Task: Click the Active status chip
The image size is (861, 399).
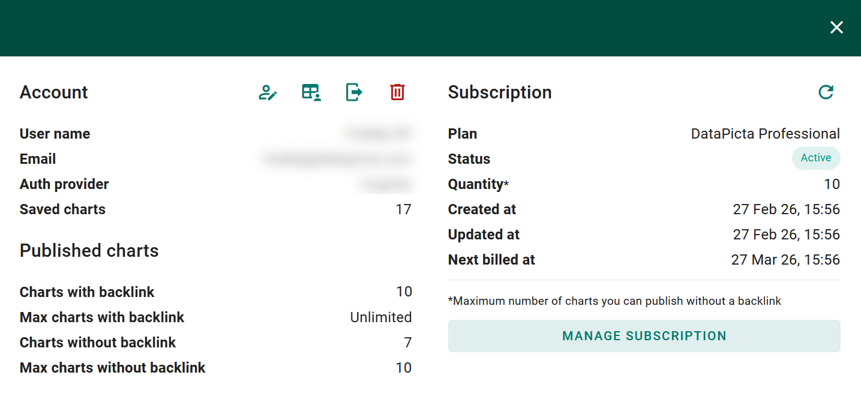Action: [816, 158]
